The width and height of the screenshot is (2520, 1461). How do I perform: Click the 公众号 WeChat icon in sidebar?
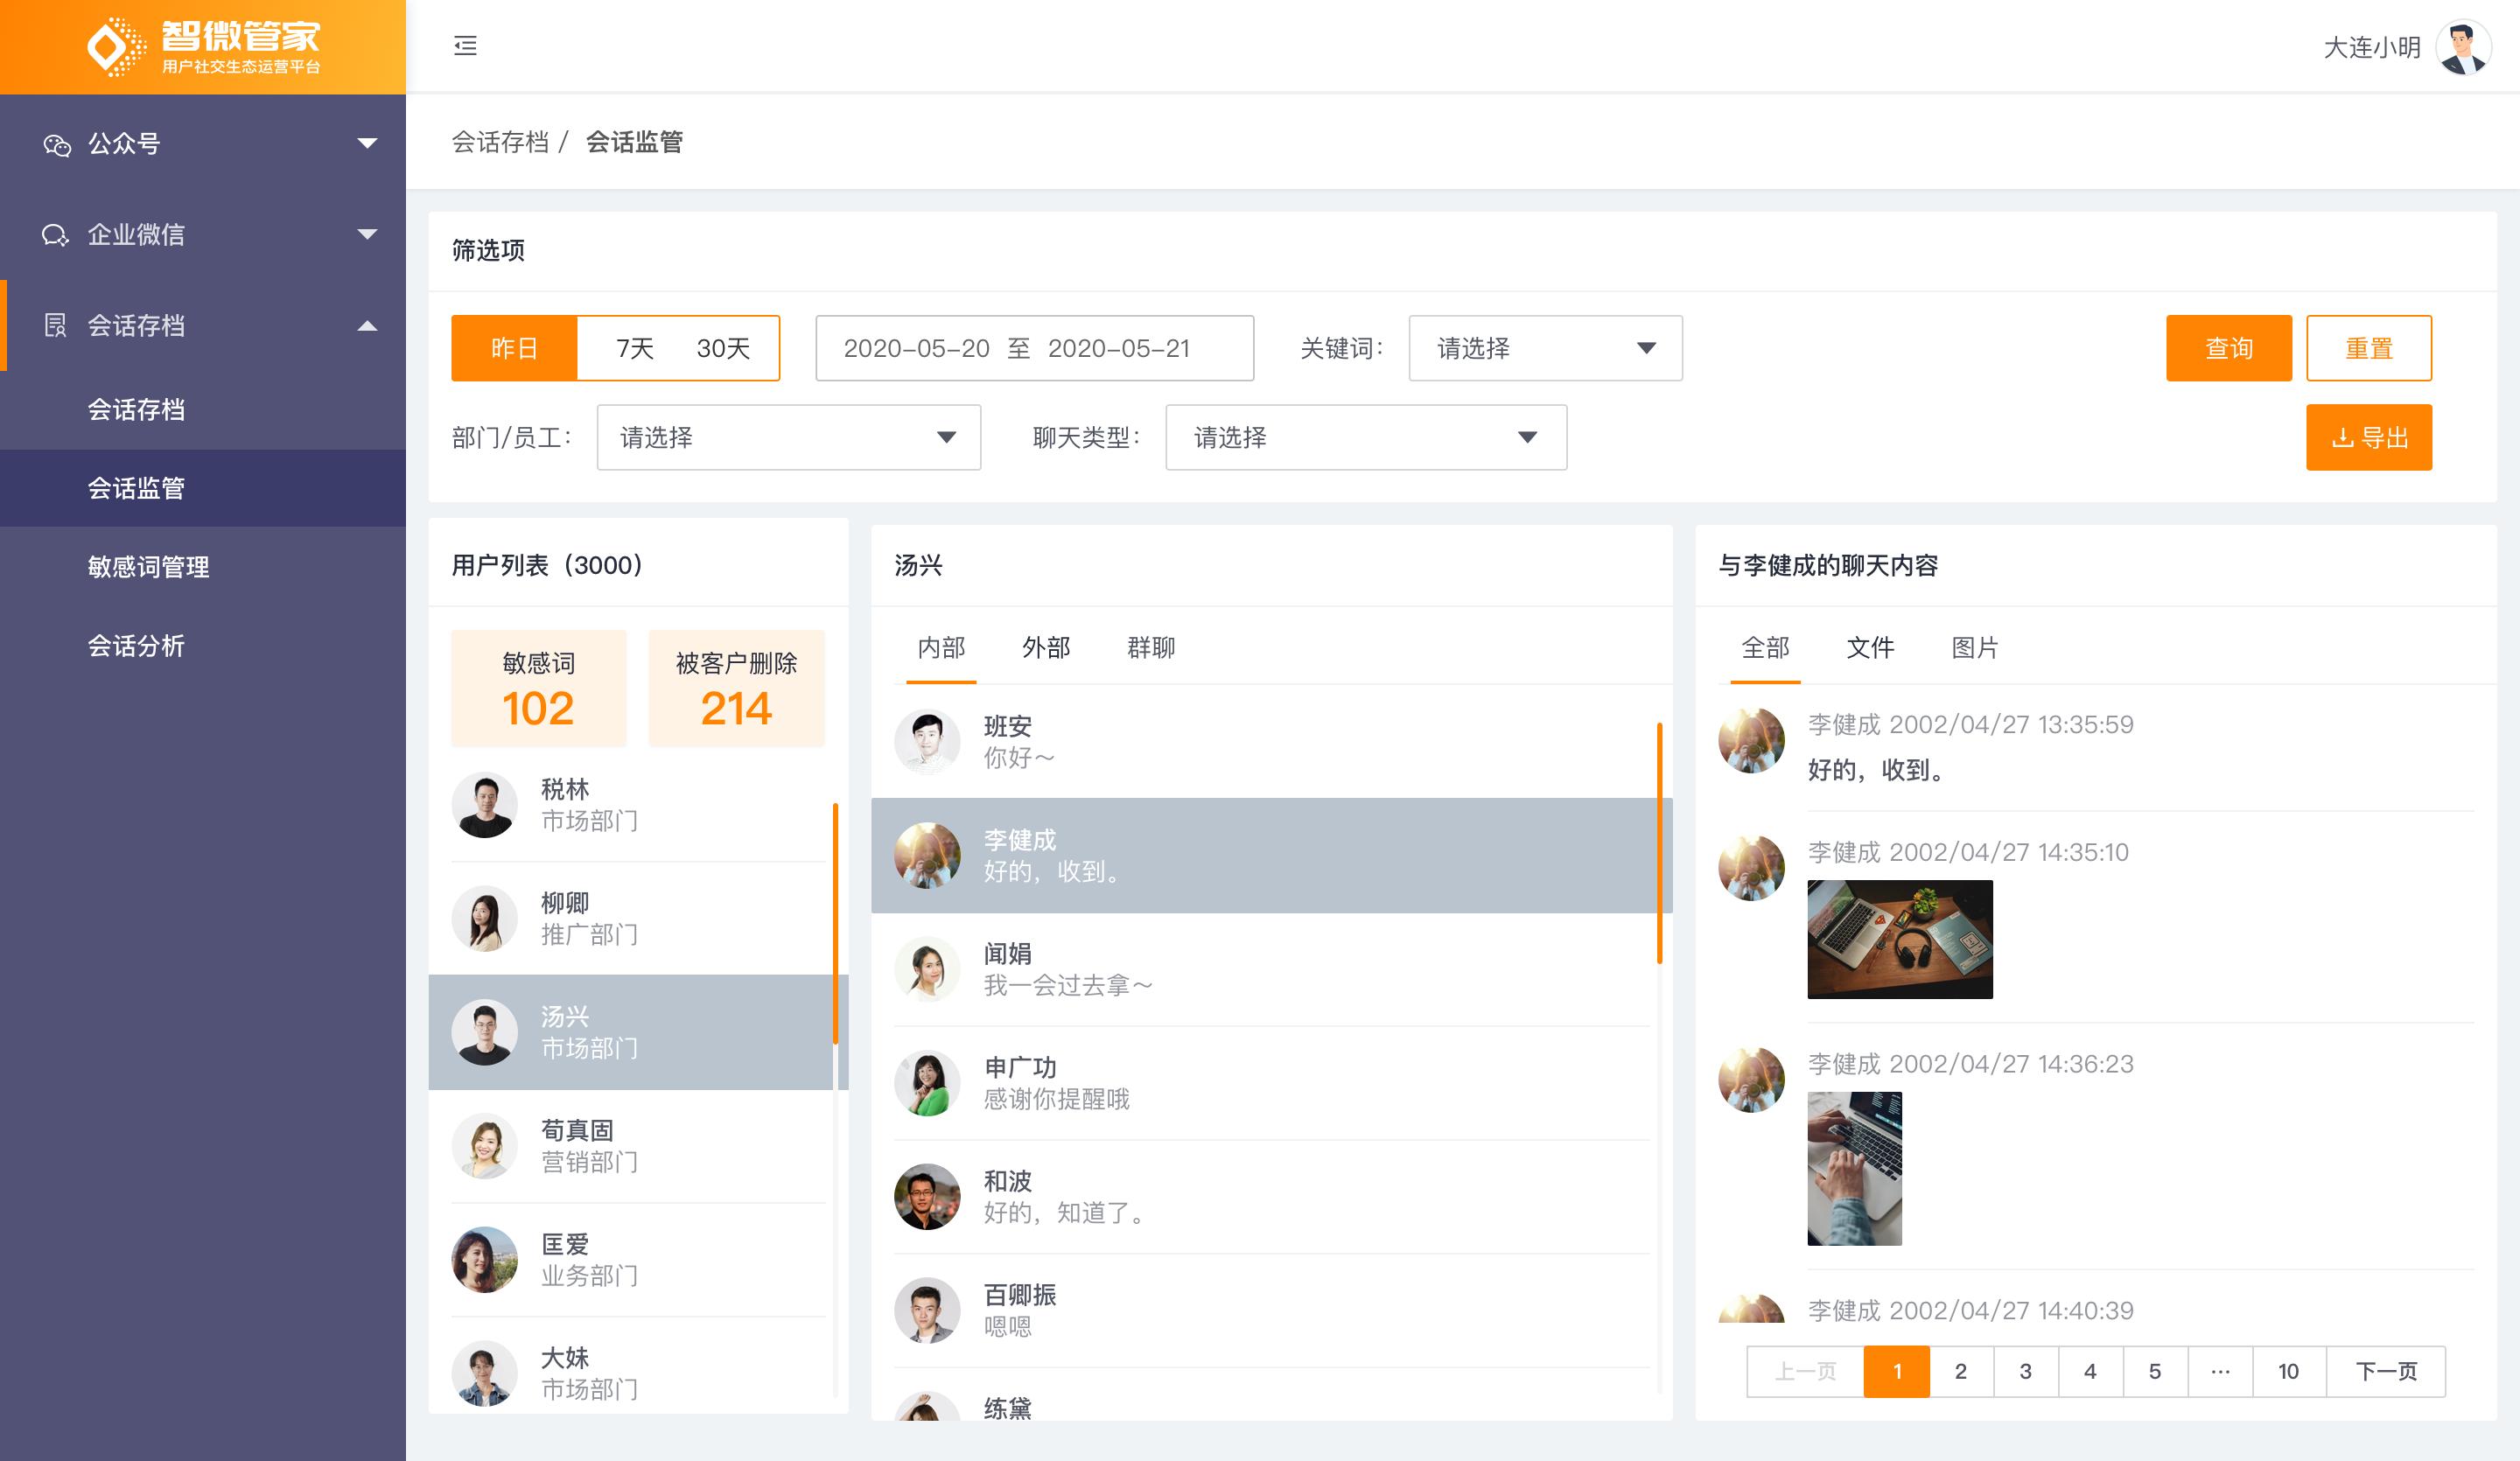click(x=57, y=145)
